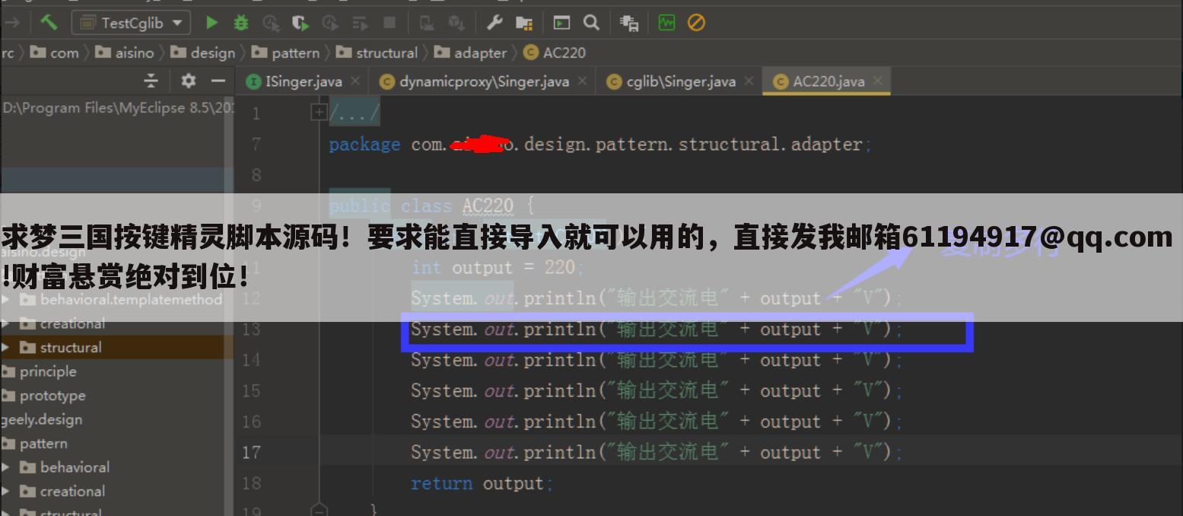
Task: Click the 'return output;' statement
Action: pyautogui.click(x=482, y=483)
